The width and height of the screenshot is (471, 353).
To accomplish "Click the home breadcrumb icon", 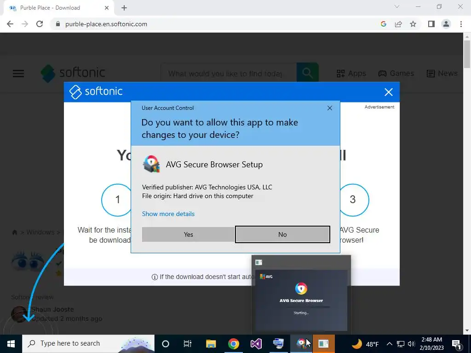I will tap(14, 232).
